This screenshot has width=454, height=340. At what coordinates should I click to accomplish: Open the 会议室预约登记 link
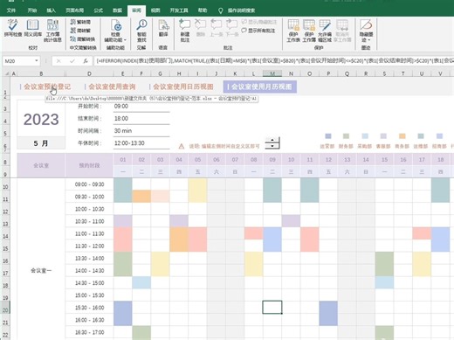tap(47, 87)
